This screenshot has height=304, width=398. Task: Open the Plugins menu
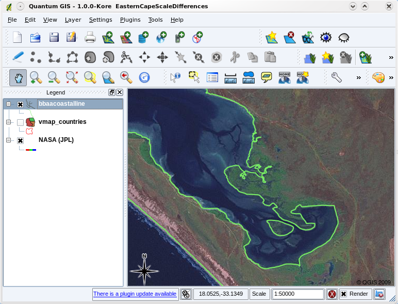point(130,20)
